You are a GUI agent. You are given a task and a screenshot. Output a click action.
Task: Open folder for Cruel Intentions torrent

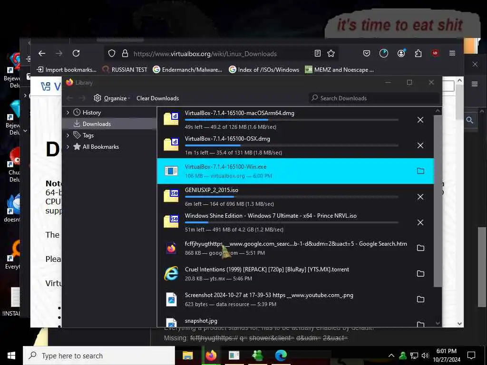(x=420, y=274)
